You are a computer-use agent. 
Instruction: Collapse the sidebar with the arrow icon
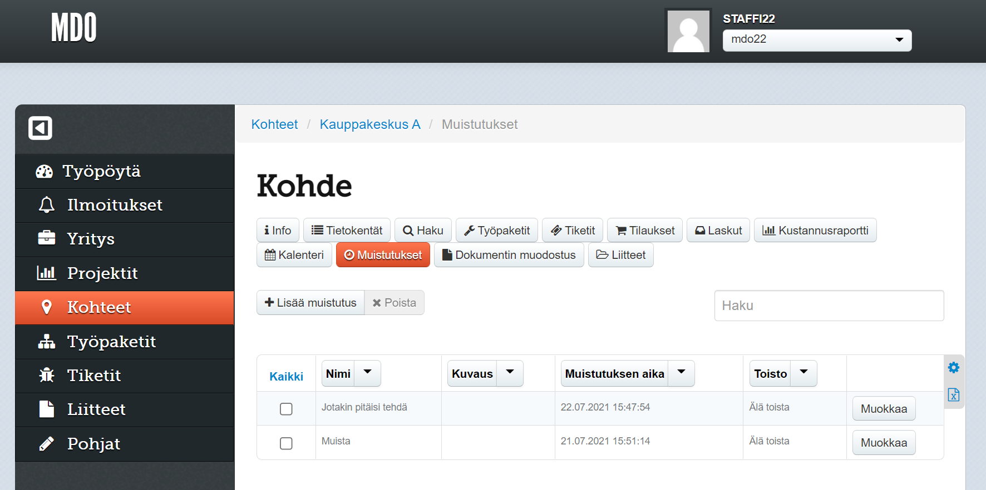[40, 128]
